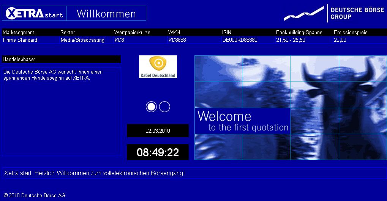Select the filled white indicator circle
Image resolution: width=387 pixels, height=201 pixels.
[151, 107]
